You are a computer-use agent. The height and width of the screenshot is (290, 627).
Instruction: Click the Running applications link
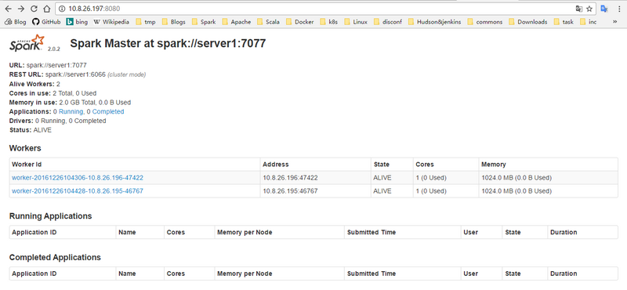pyautogui.click(x=71, y=111)
